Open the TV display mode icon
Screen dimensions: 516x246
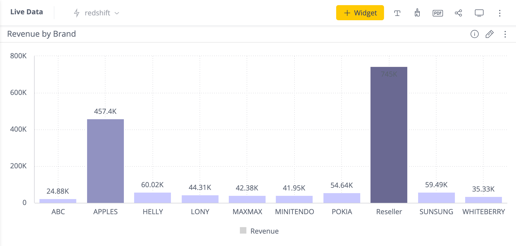(x=479, y=13)
